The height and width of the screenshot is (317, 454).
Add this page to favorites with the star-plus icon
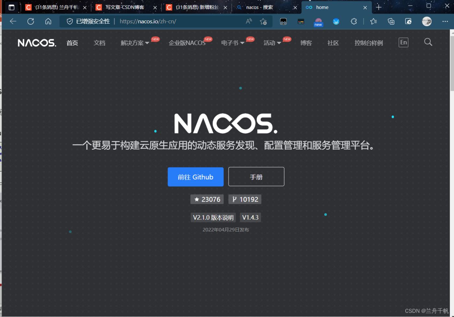pos(263,21)
